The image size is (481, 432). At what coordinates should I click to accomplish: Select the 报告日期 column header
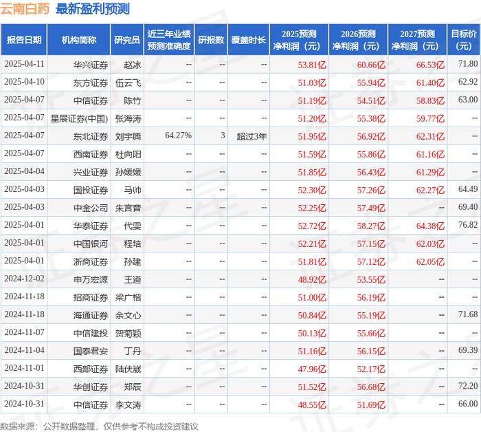coord(24,40)
